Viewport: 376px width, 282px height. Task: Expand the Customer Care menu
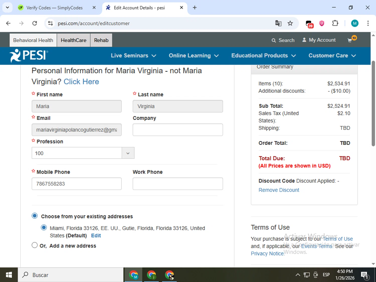click(x=332, y=56)
